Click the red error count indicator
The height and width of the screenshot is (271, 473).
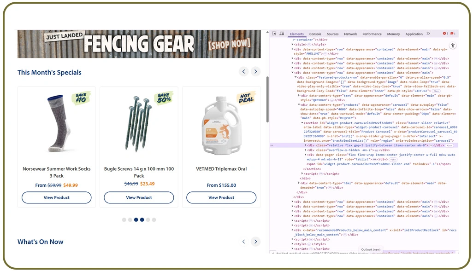[x=445, y=34]
